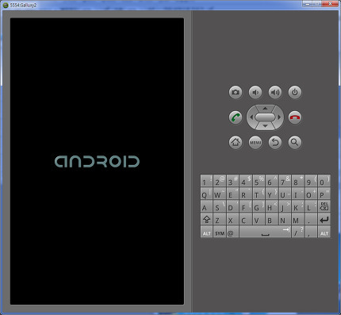341x315 pixels.
Task: Click the T key
Action: click(x=259, y=194)
